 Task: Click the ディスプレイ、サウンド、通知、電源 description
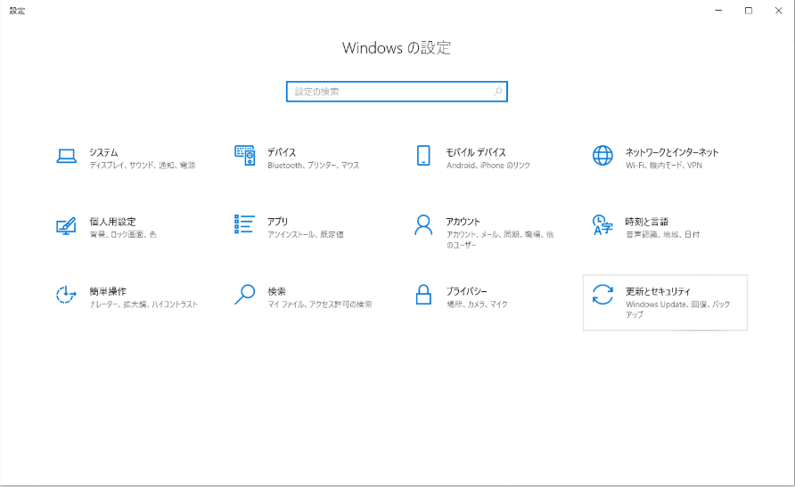point(143,166)
